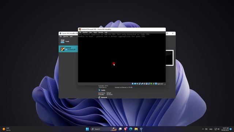Show hidden system tray icons
The height and width of the screenshot is (132, 234).
tap(203, 129)
